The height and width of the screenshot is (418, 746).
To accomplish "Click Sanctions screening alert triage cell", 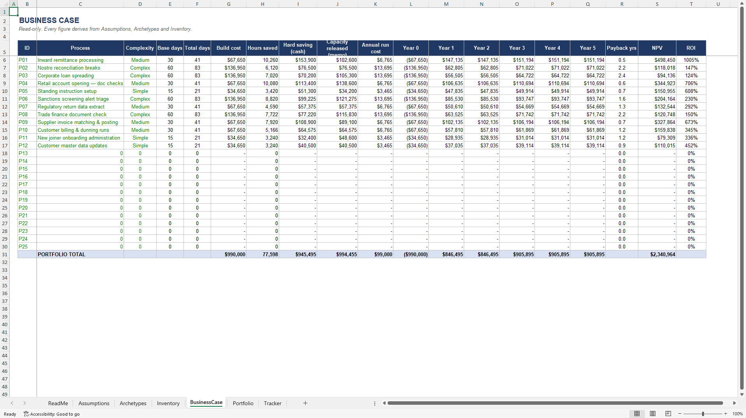I will [80, 99].
